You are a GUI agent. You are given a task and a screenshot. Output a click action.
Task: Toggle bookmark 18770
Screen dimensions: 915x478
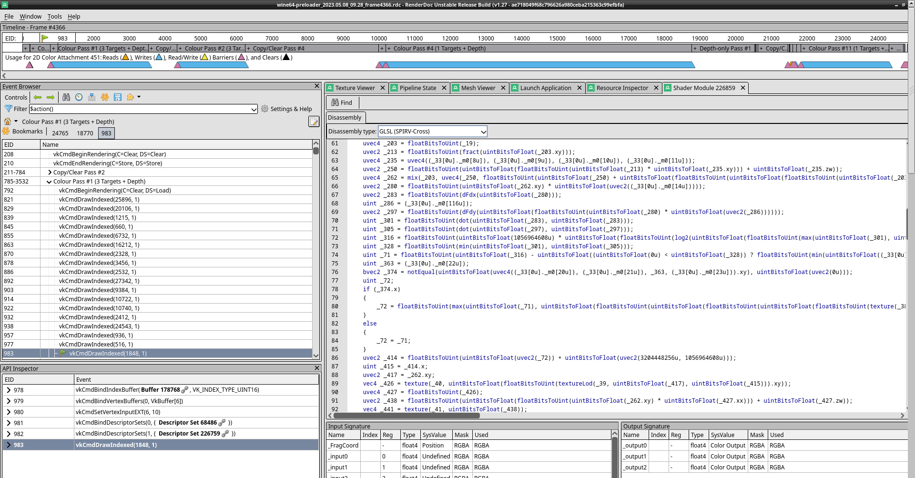pos(85,133)
